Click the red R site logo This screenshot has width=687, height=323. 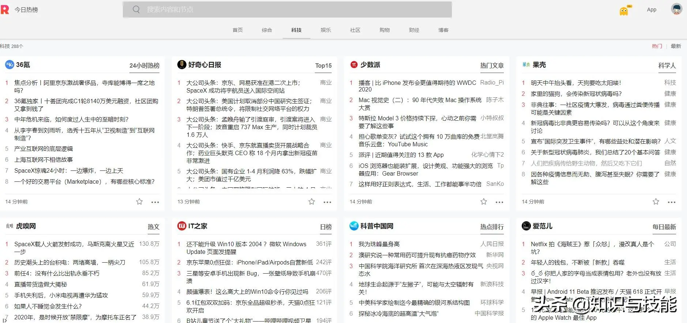5,10
